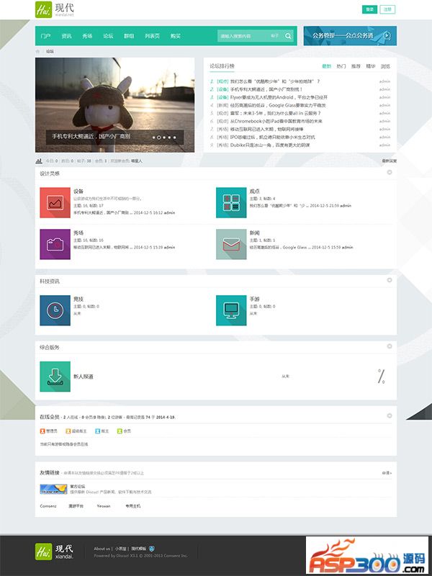This screenshot has width=432, height=576.
Task: Click the 专用主机 friend link
Action: tap(132, 506)
